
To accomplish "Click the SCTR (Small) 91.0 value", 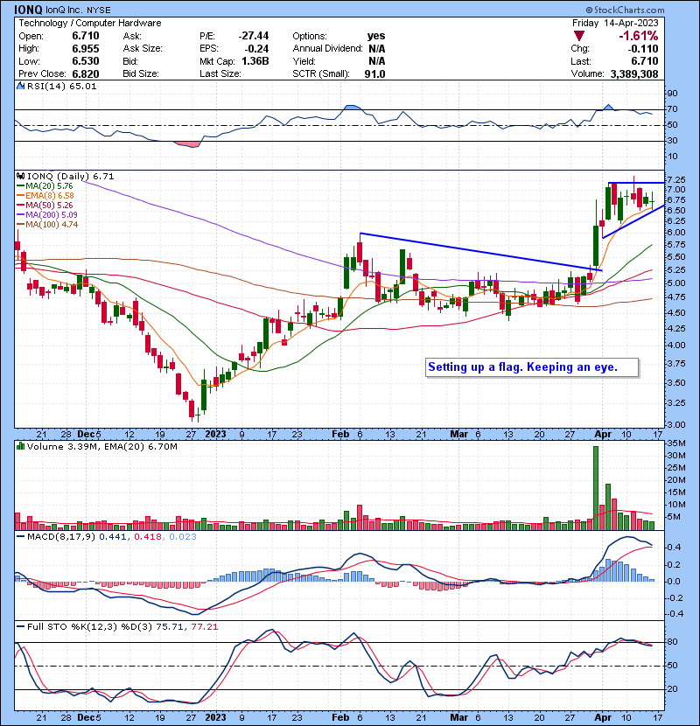I will (x=374, y=73).
